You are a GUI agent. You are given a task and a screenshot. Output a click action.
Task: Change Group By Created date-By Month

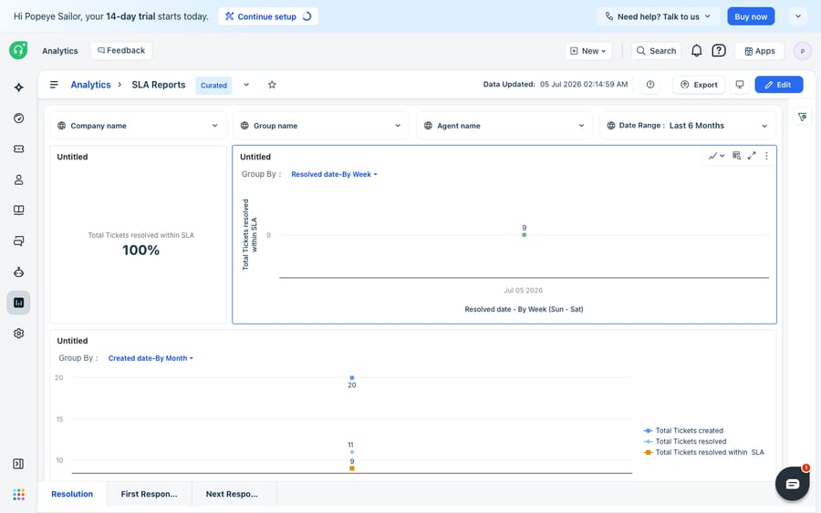(x=151, y=358)
